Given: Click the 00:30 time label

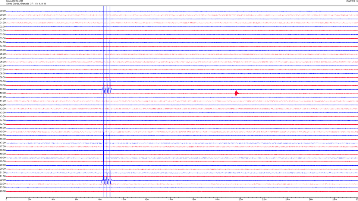Looking at the screenshot, I should point(3,15).
